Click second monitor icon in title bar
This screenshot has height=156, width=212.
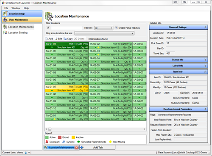[184, 2]
